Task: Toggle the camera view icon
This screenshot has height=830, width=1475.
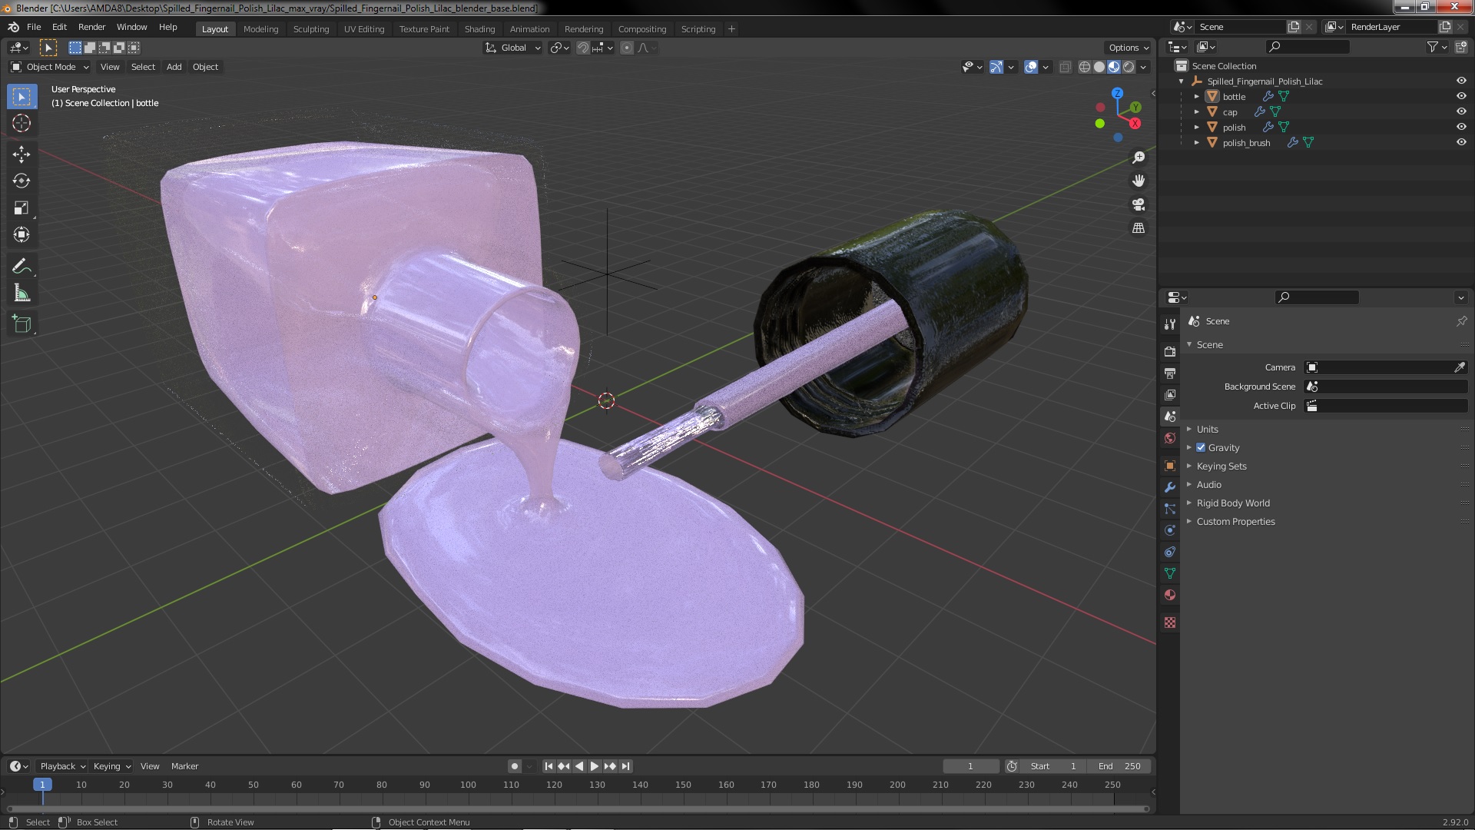Action: (x=1139, y=204)
